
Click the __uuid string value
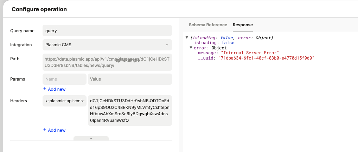pyautogui.click(x=266, y=58)
